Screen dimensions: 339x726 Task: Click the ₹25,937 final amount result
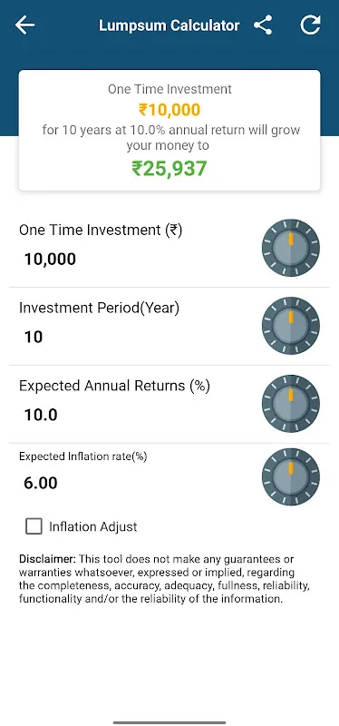click(x=169, y=169)
